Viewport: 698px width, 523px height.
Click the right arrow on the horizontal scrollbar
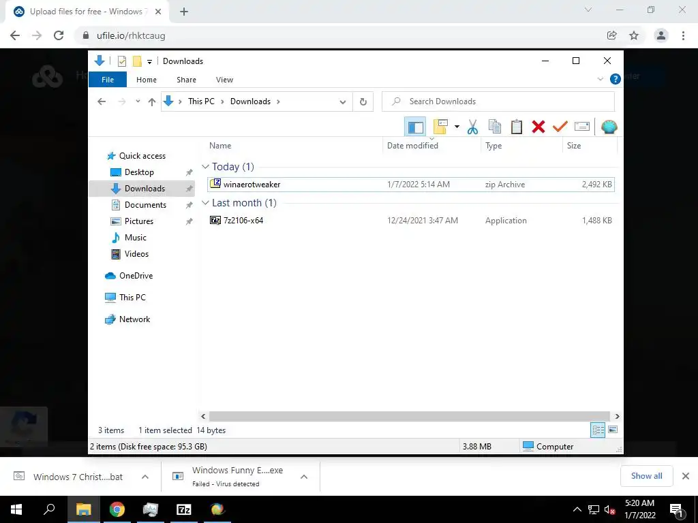(x=617, y=416)
